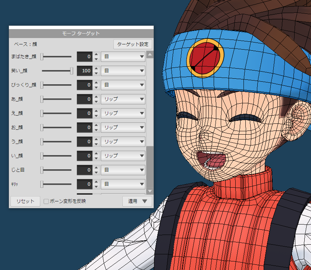311x270 pixels.
Task: Click the morph list scroll down arrow
Action: click(150, 191)
